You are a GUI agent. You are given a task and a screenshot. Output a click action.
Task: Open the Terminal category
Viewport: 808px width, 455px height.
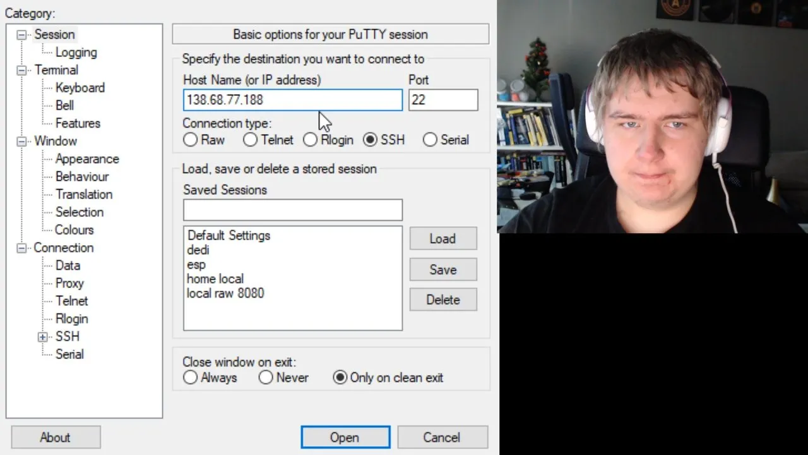point(56,70)
